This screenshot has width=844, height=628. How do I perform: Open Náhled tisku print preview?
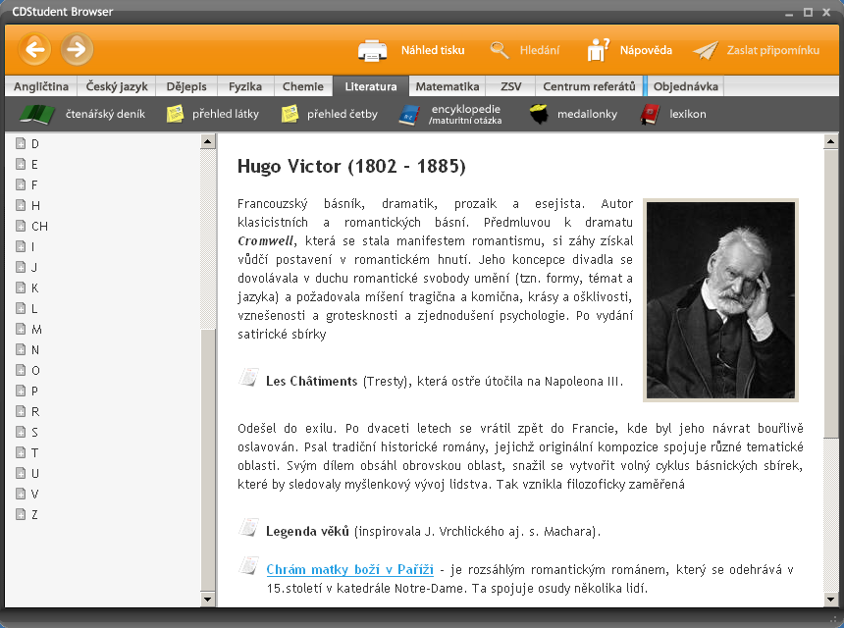click(433, 50)
